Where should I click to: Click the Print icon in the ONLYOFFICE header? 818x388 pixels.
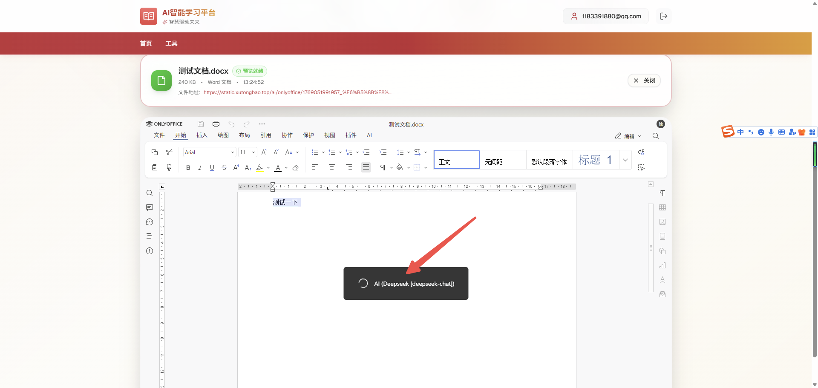216,124
